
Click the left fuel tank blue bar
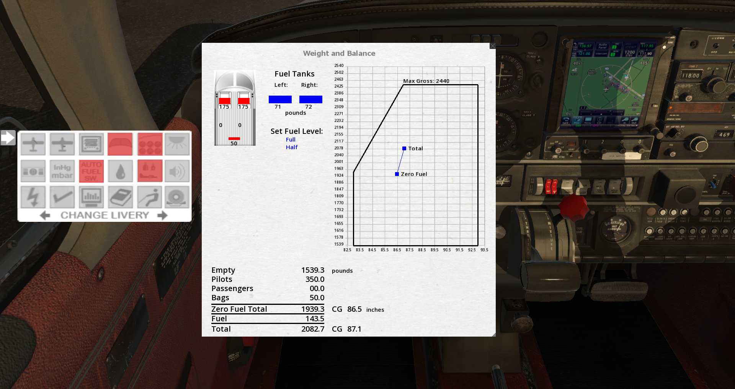click(x=280, y=99)
